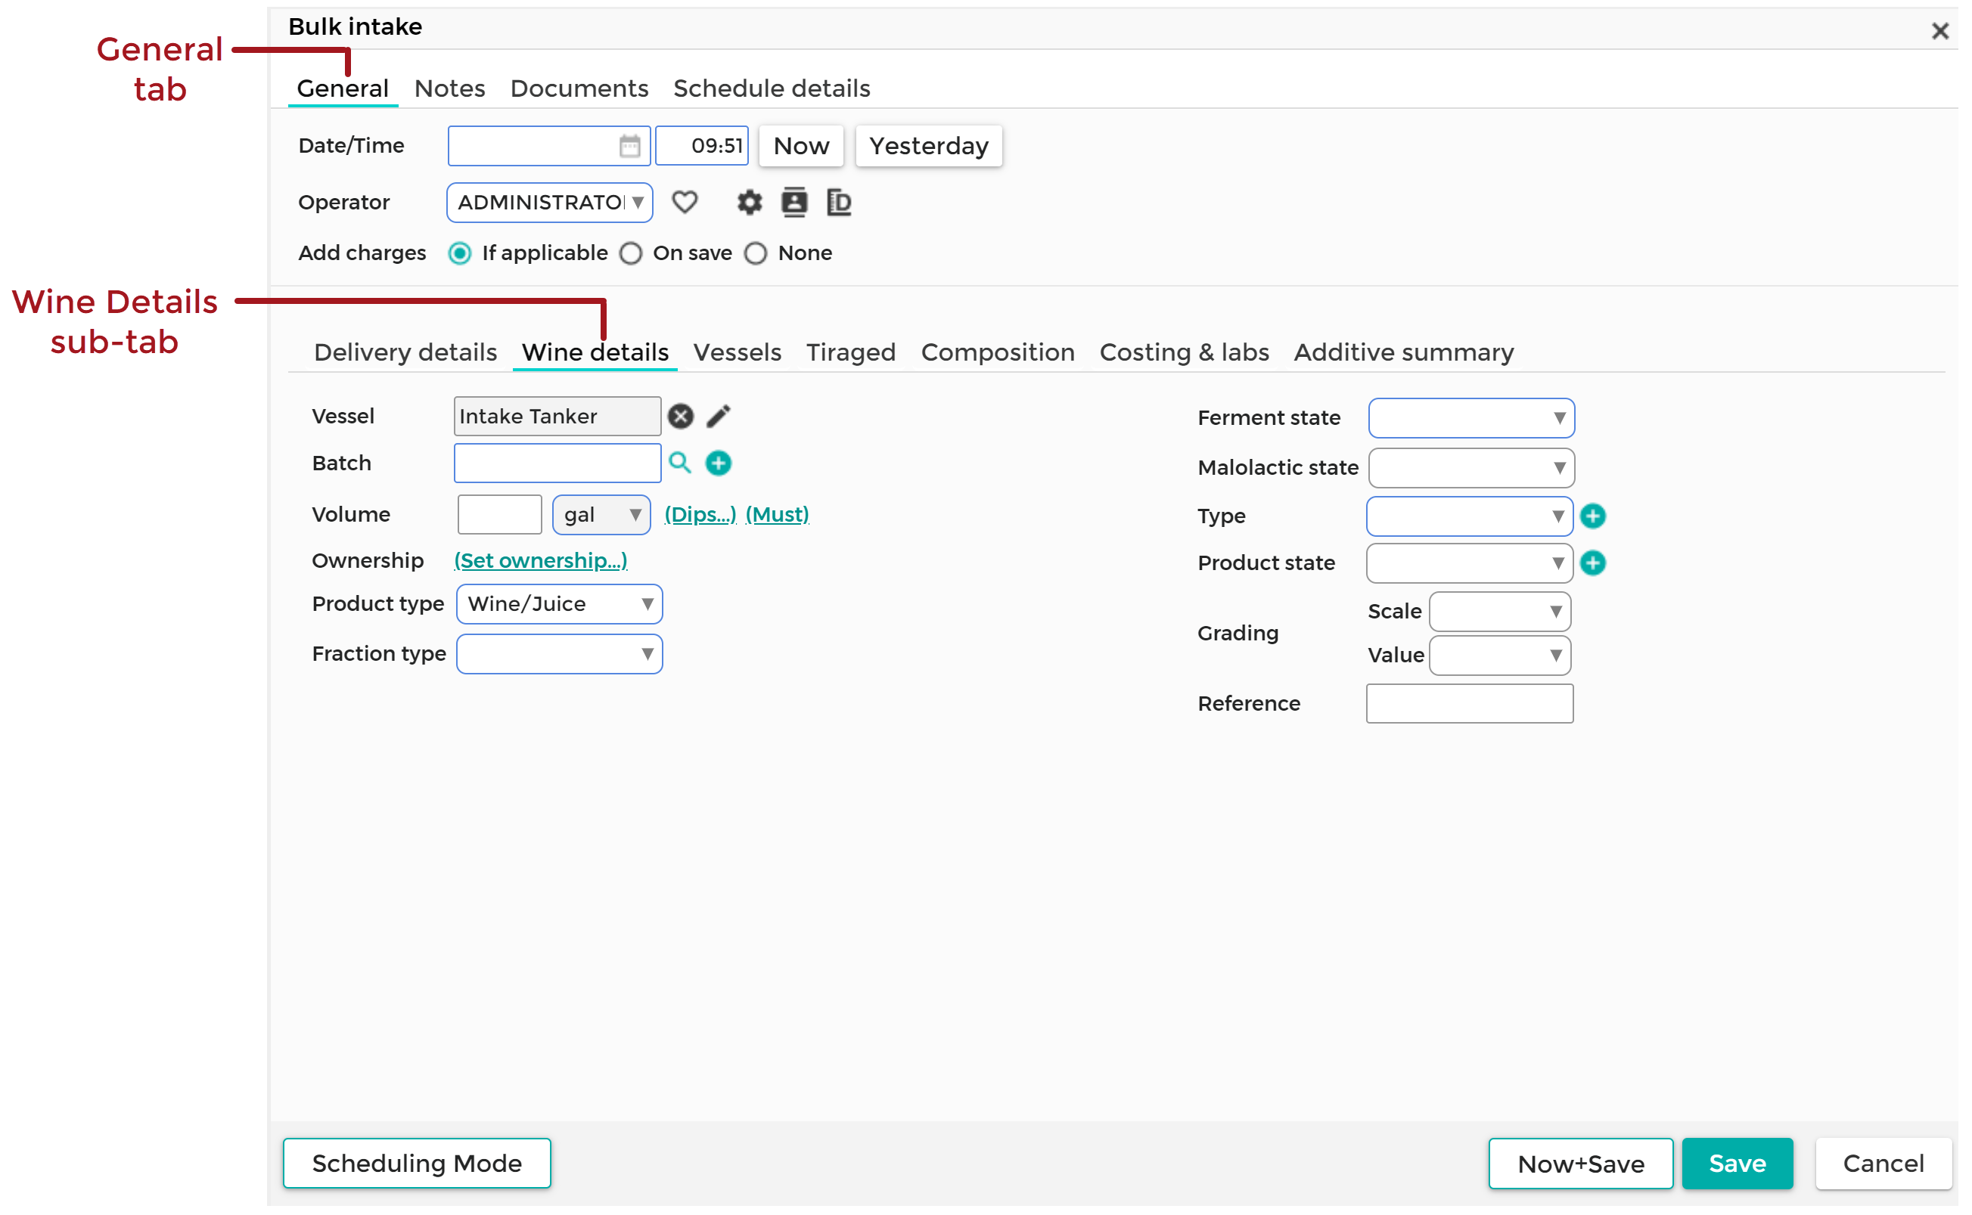Click the contact card icon beside Operator
The width and height of the screenshot is (1972, 1215).
pyautogui.click(x=793, y=203)
